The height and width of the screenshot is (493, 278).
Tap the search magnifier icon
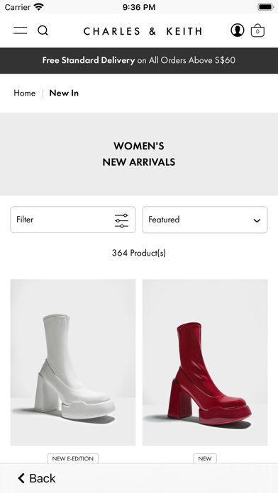click(43, 30)
